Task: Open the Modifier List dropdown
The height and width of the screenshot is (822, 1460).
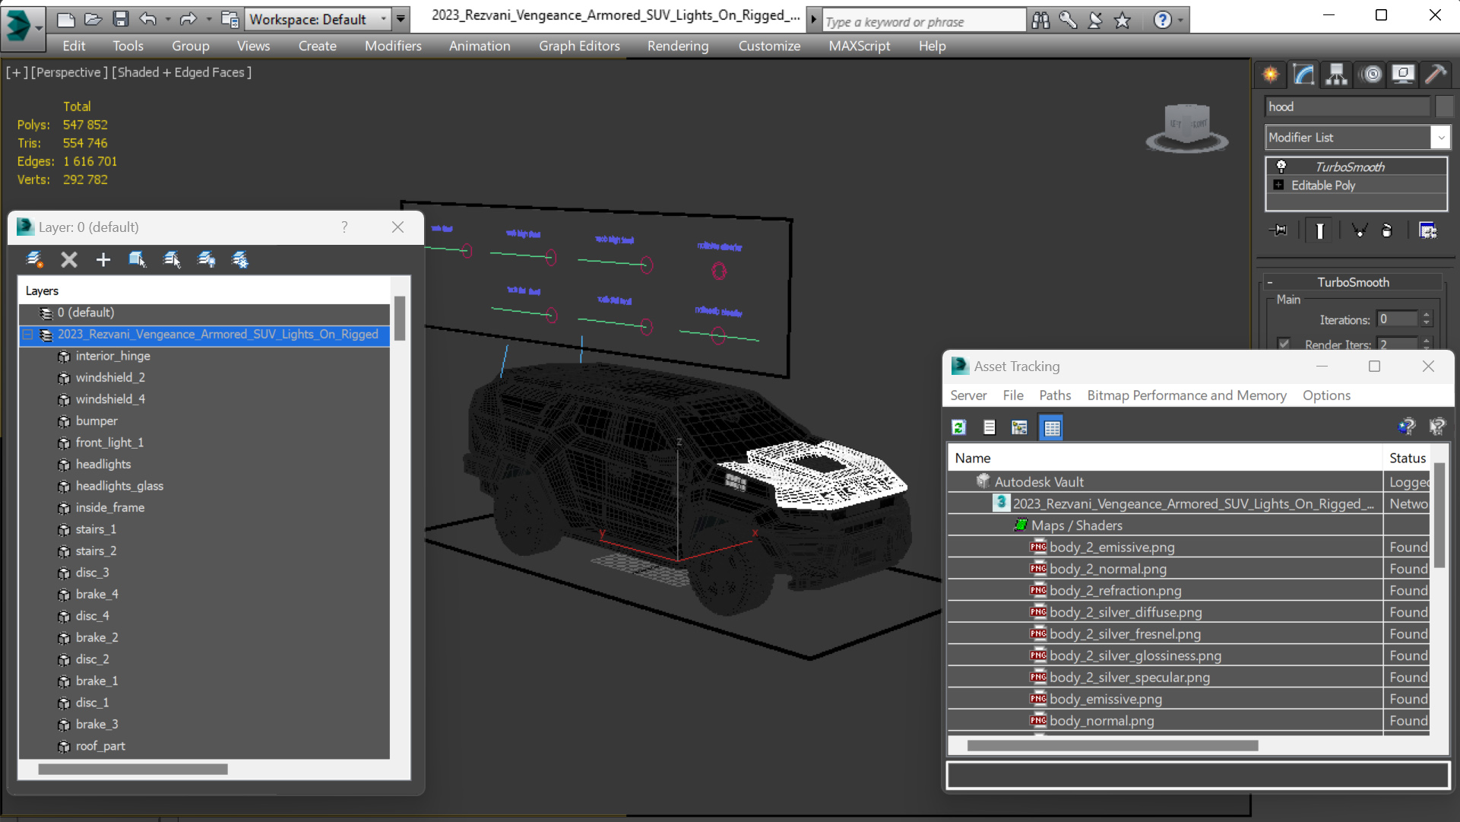Action: 1440,138
